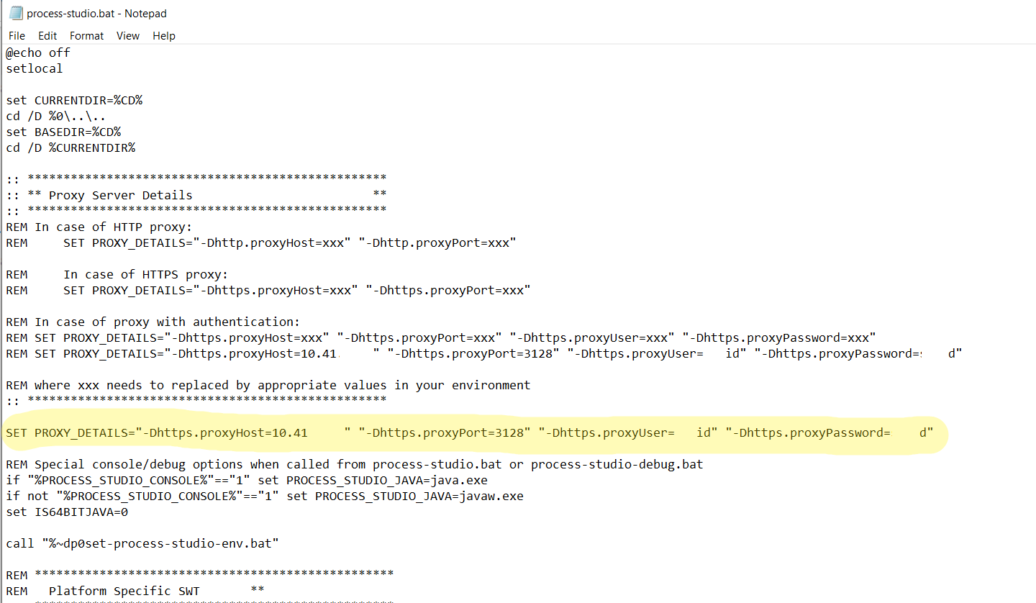The height and width of the screenshot is (603, 1036).
Task: Click 'REM where xxx needs to replaced' line
Action: (x=268, y=385)
